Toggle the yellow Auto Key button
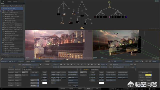The image size is (160, 90). click(x=148, y=75)
